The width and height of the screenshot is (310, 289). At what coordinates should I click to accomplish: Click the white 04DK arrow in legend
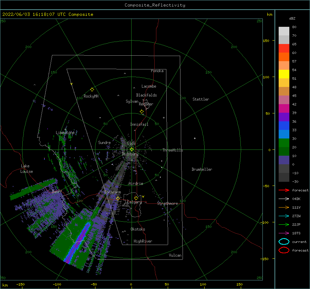pos(284,199)
